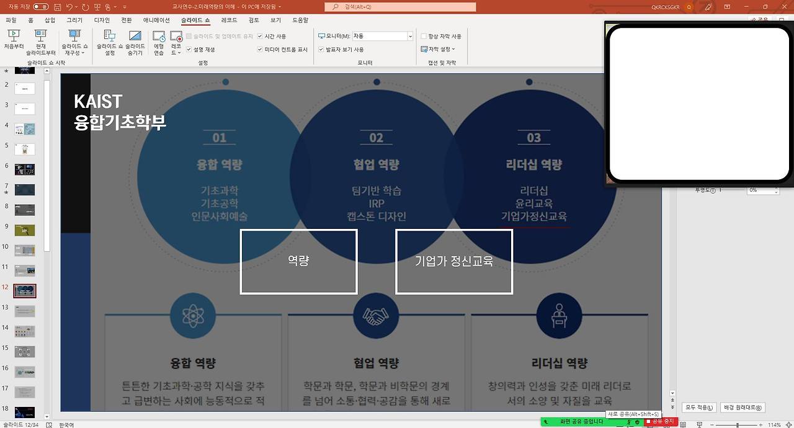The width and height of the screenshot is (794, 428).
Task: Open the Record (레코드) ribbon tab
Action: point(229,20)
